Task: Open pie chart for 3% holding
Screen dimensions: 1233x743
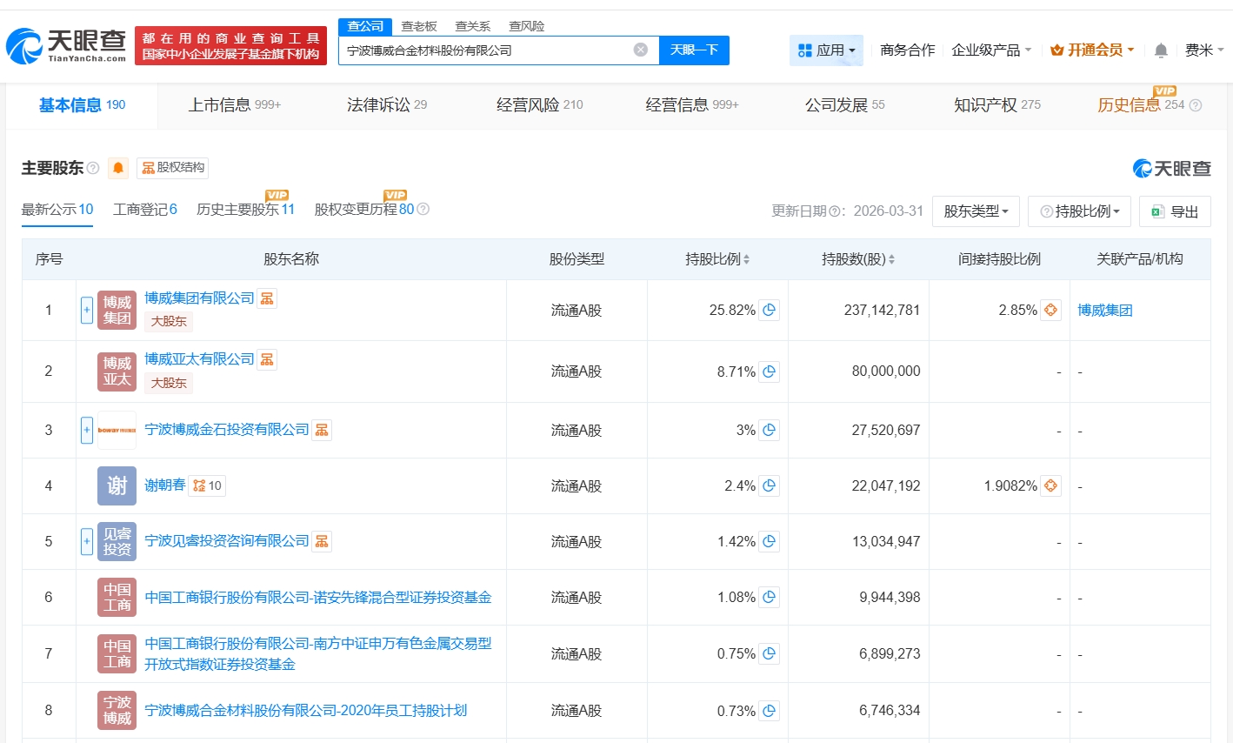Action: coord(769,430)
